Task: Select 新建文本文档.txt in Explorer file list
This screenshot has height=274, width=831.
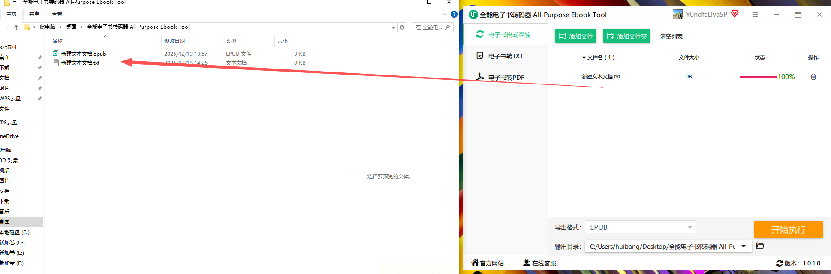Action: point(80,63)
